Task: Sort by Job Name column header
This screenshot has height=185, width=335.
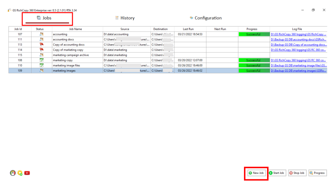Action: tap(77, 29)
